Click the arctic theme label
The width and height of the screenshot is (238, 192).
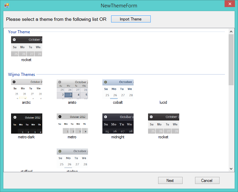click(26, 102)
